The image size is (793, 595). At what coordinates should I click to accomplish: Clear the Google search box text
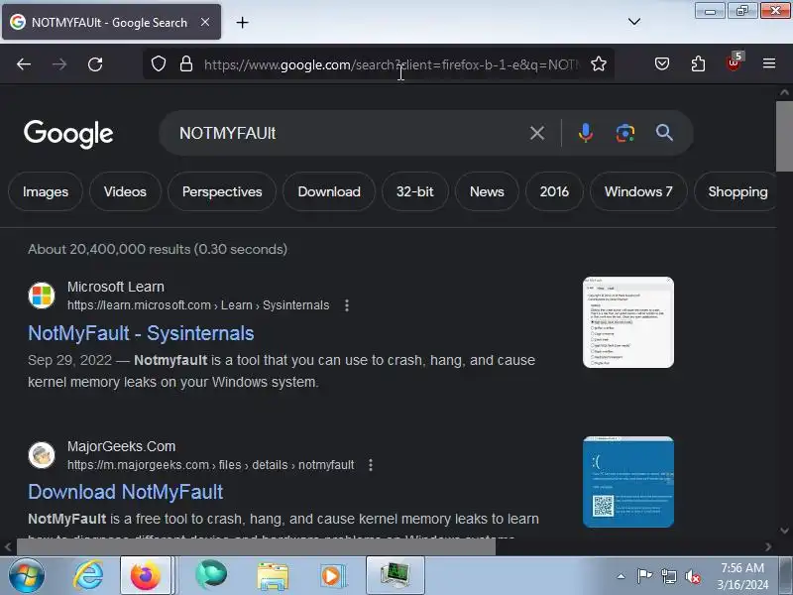tap(537, 133)
